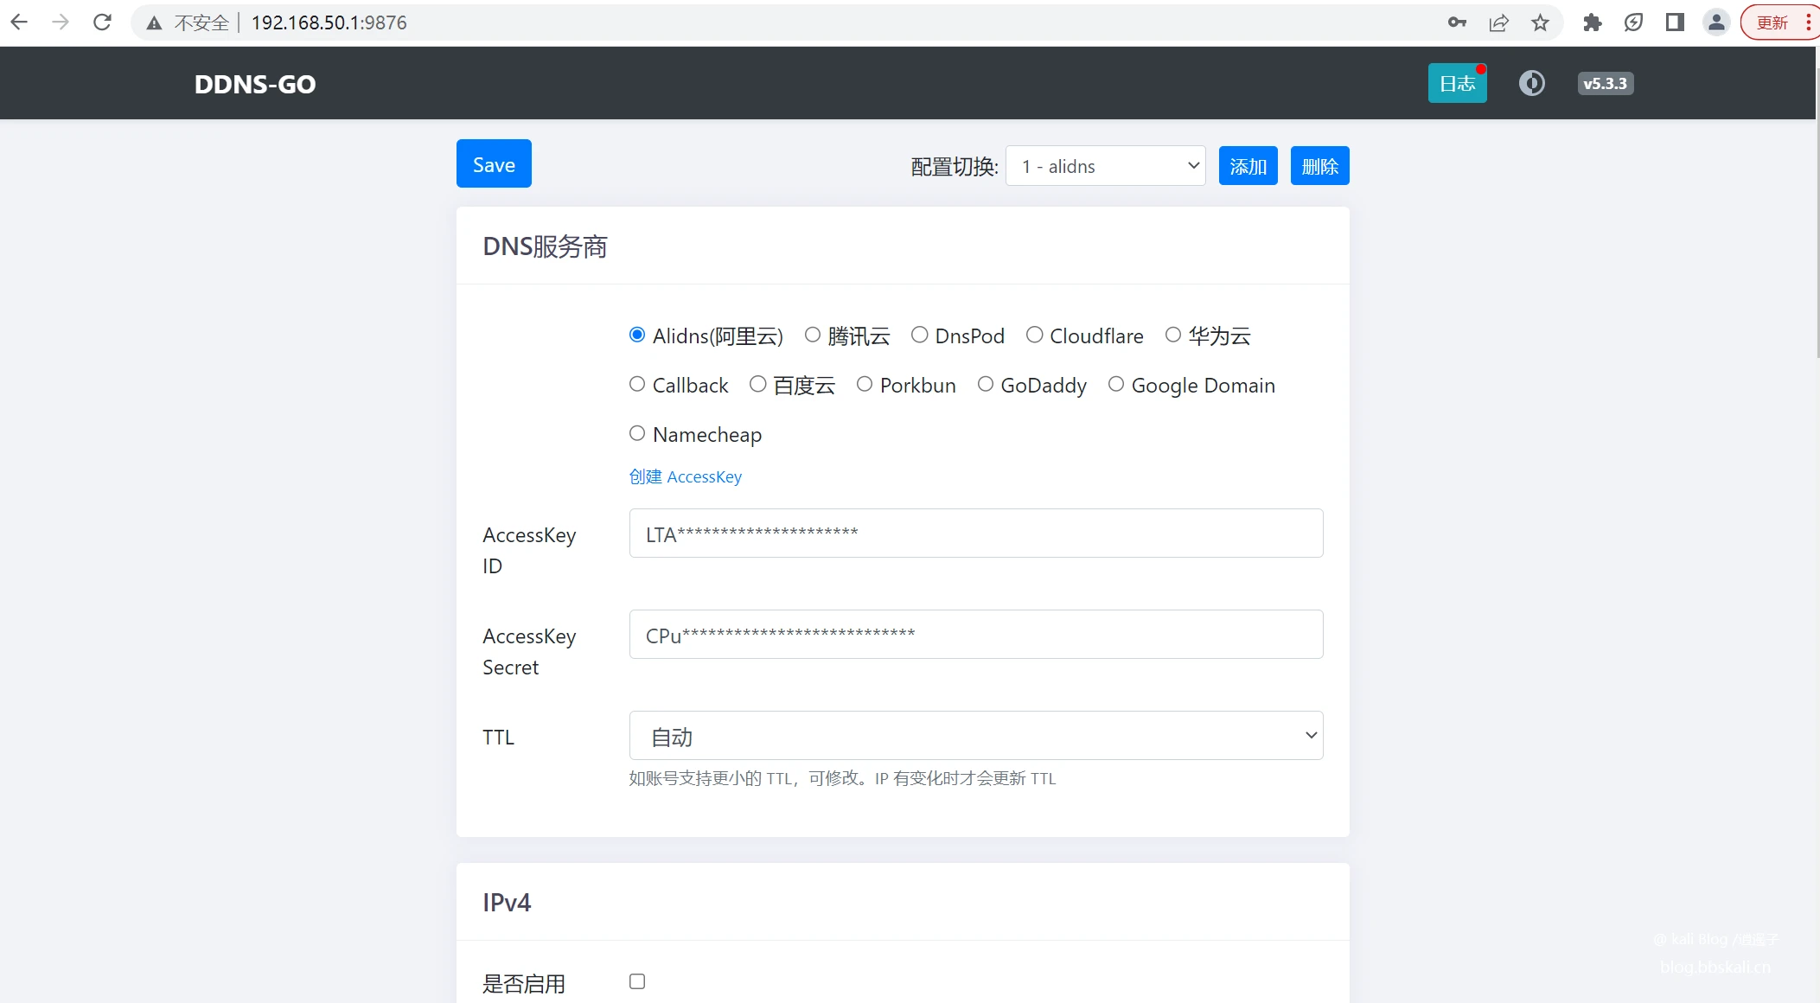1820x1003 pixels.
Task: Click the extension icon beside the puzzle
Action: click(x=1633, y=22)
